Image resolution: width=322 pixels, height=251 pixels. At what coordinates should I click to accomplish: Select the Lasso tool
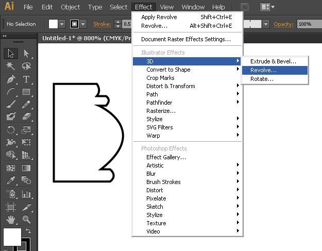(x=26, y=66)
